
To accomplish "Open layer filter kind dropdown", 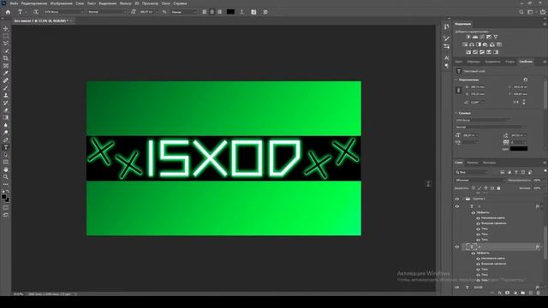I will [472, 172].
